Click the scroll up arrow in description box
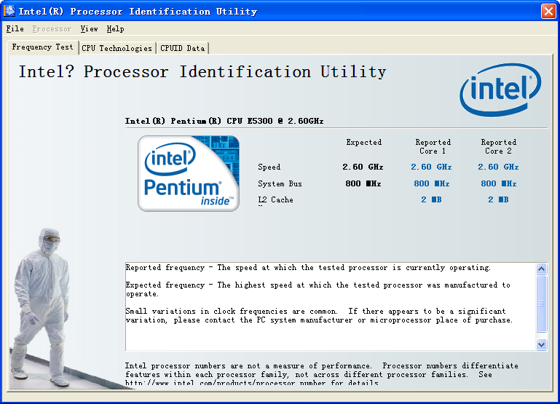 [541, 269]
